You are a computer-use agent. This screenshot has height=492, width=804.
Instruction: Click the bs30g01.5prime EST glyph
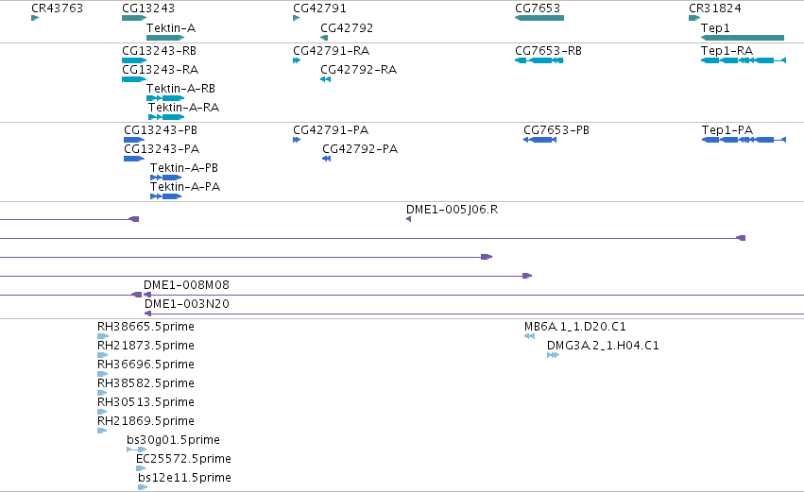tap(136, 450)
